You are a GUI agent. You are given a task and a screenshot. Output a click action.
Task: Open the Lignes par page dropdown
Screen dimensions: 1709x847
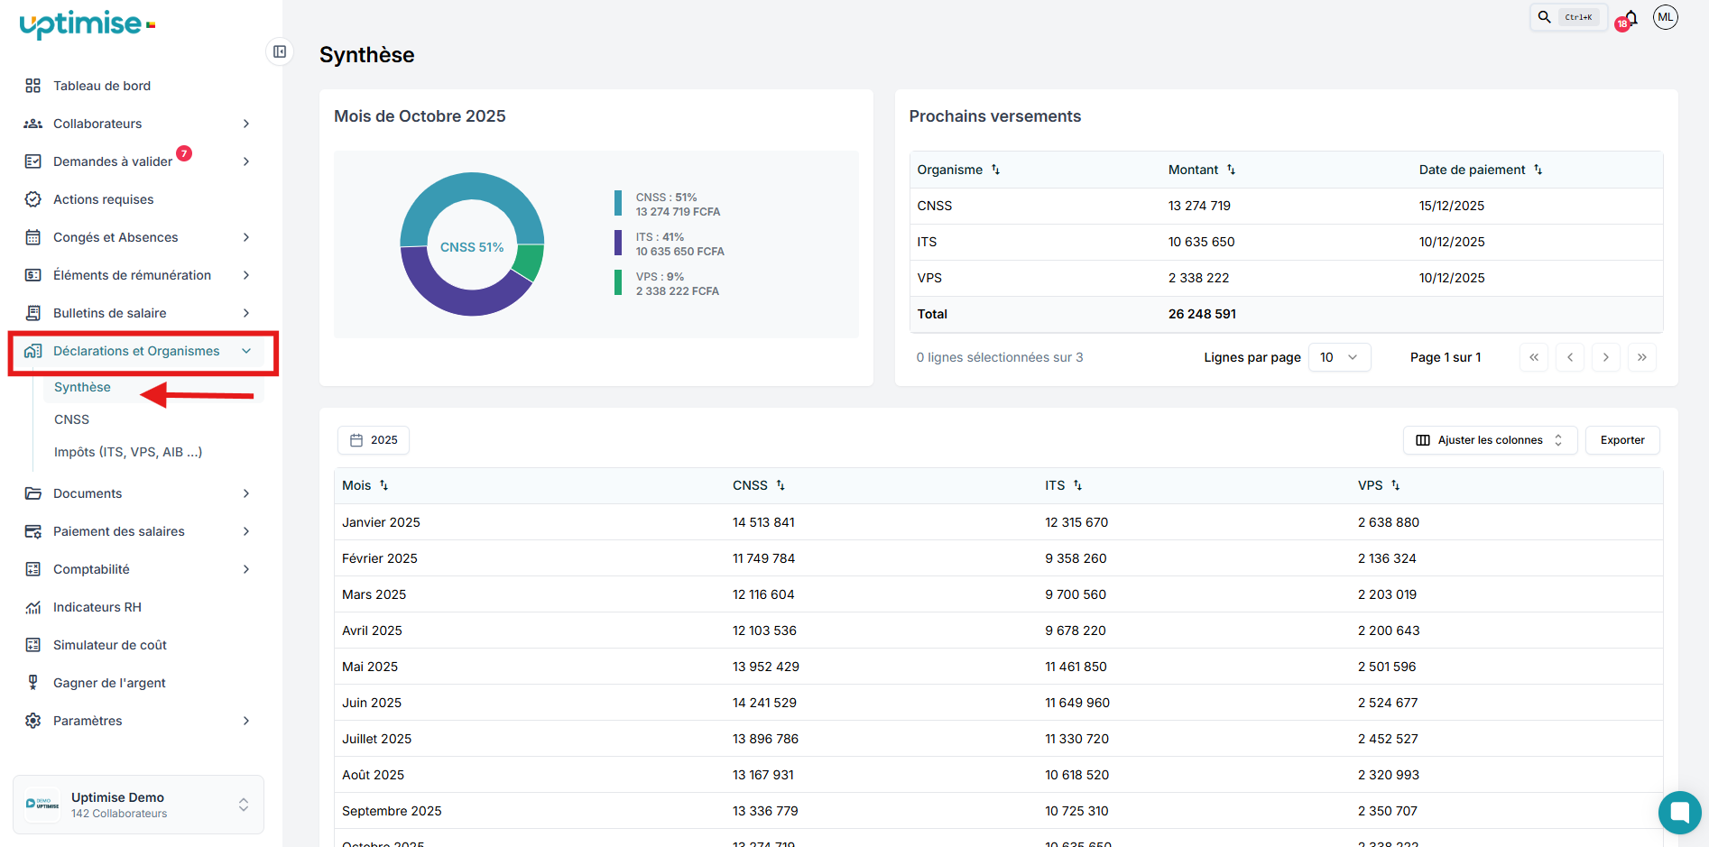click(1339, 357)
